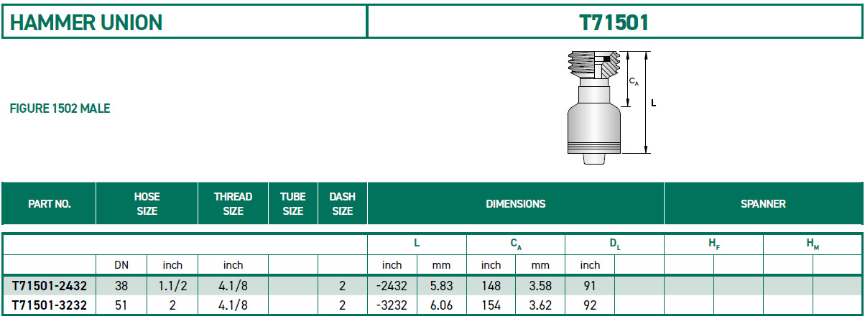Click DL value 91

(x=589, y=285)
